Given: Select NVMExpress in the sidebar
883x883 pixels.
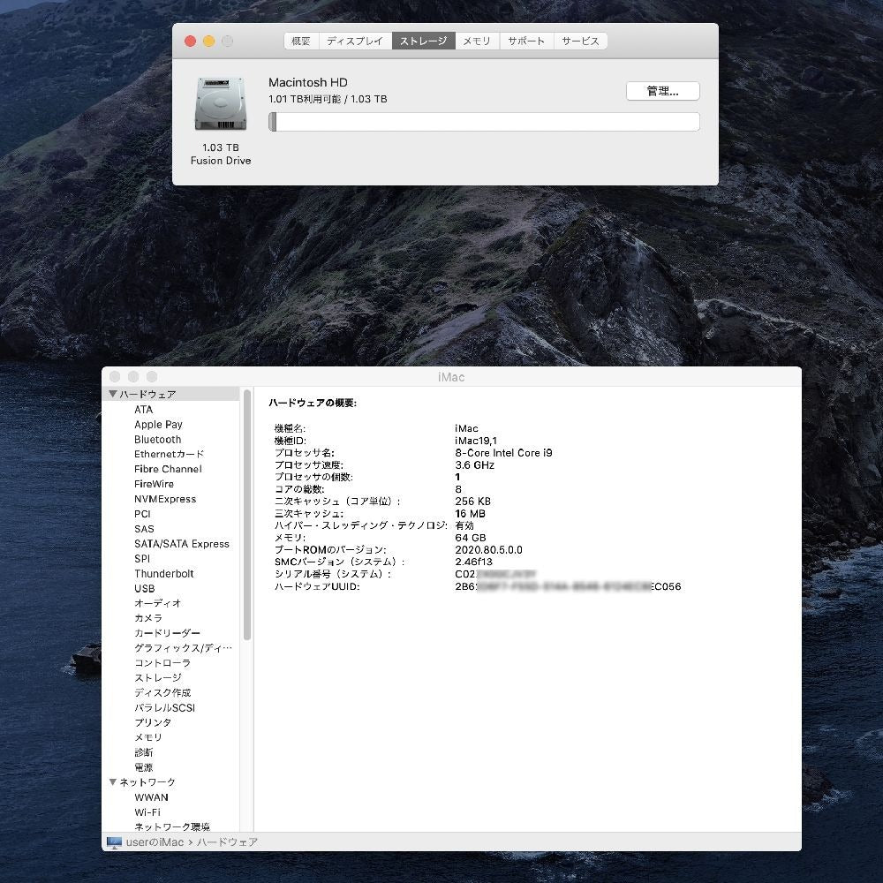Looking at the screenshot, I should click(x=164, y=499).
